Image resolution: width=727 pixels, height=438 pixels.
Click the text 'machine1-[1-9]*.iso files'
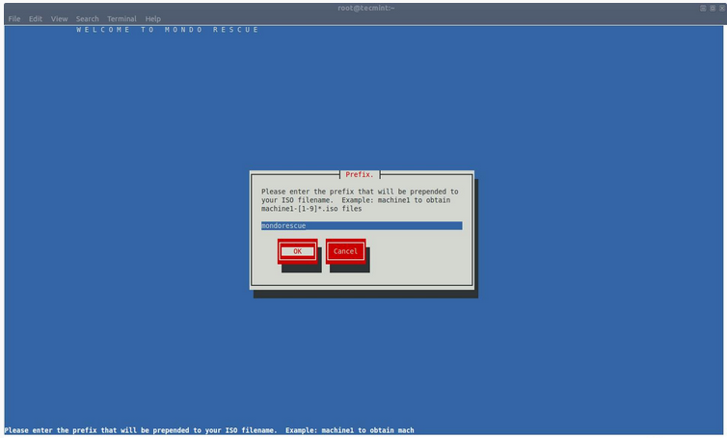311,209
